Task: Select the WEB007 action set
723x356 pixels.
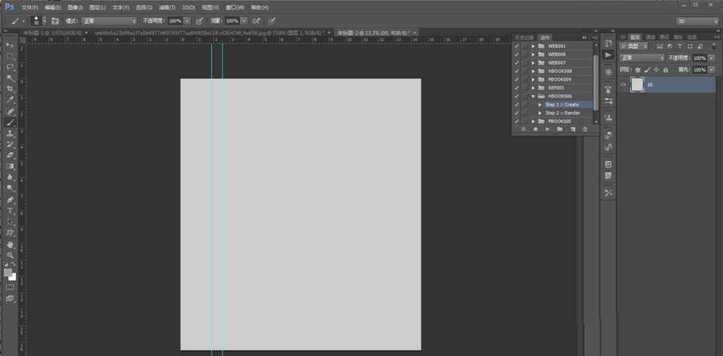Action: pyautogui.click(x=556, y=63)
